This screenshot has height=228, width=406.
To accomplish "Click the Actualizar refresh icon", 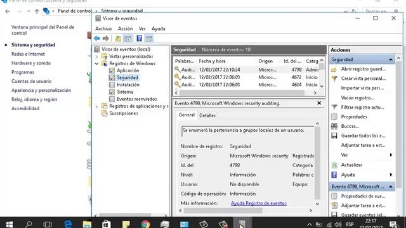I will 334,165.
